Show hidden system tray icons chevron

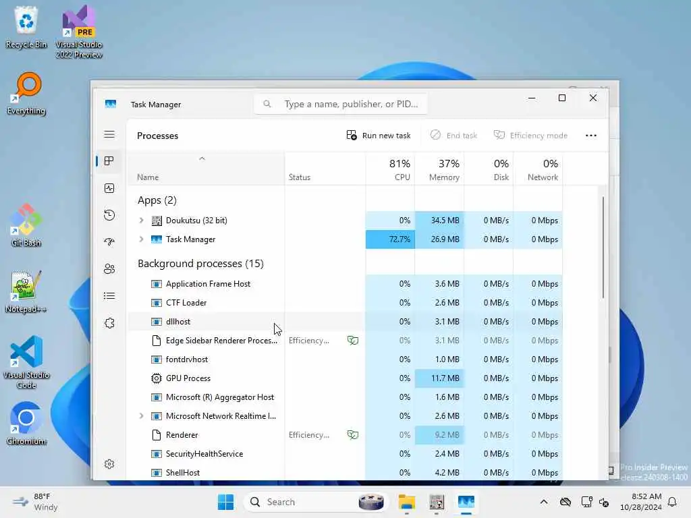[x=544, y=502]
